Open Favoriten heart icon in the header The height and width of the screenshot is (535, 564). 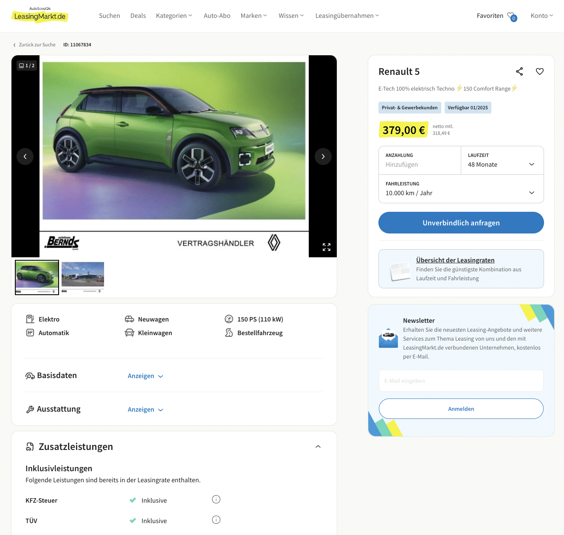(512, 16)
